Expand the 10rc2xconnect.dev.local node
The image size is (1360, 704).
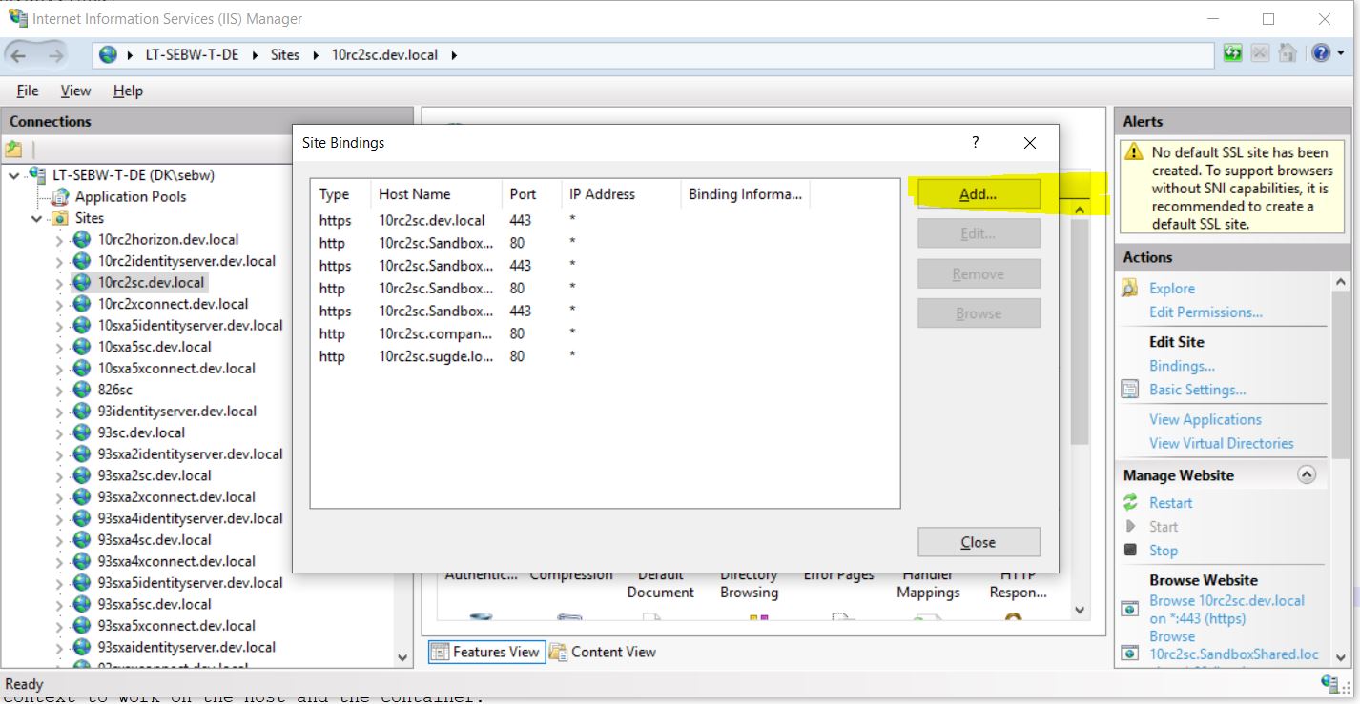tap(59, 304)
